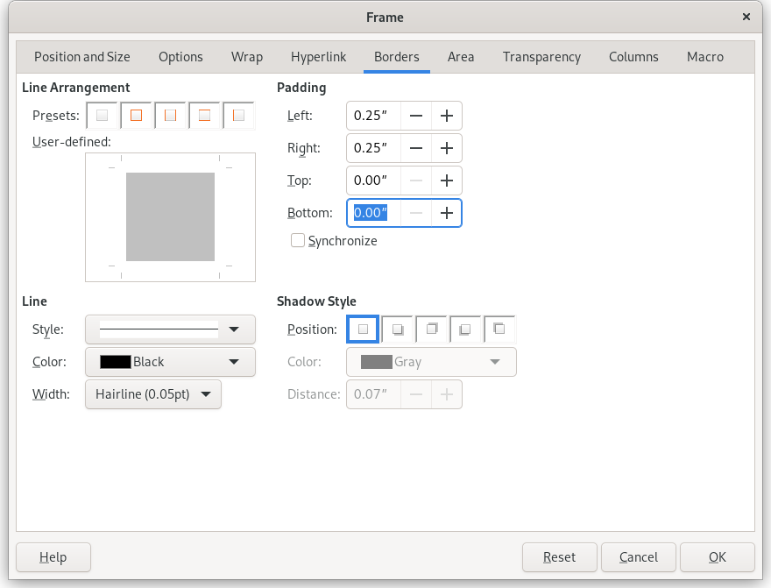
Task: Set shadow position to no shadow
Action: [363, 329]
